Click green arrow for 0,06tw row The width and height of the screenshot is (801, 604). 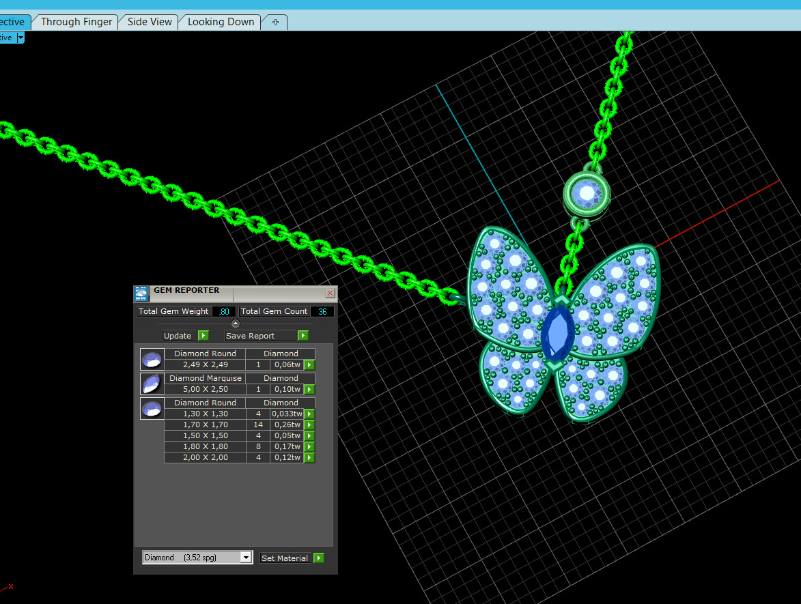click(x=309, y=364)
